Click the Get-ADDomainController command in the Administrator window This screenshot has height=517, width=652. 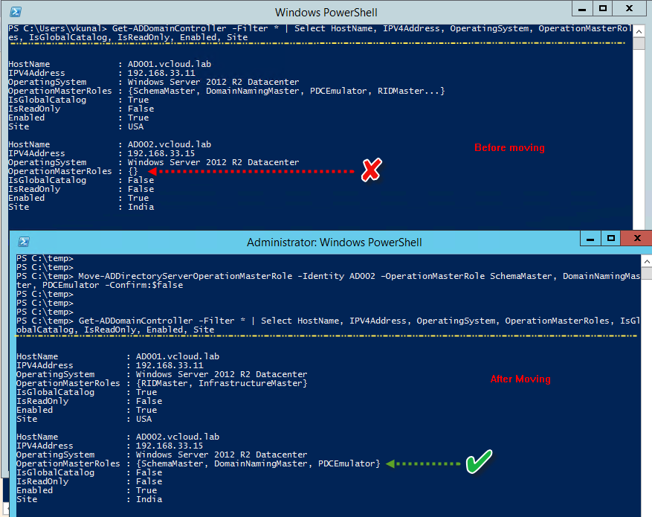click(223, 321)
